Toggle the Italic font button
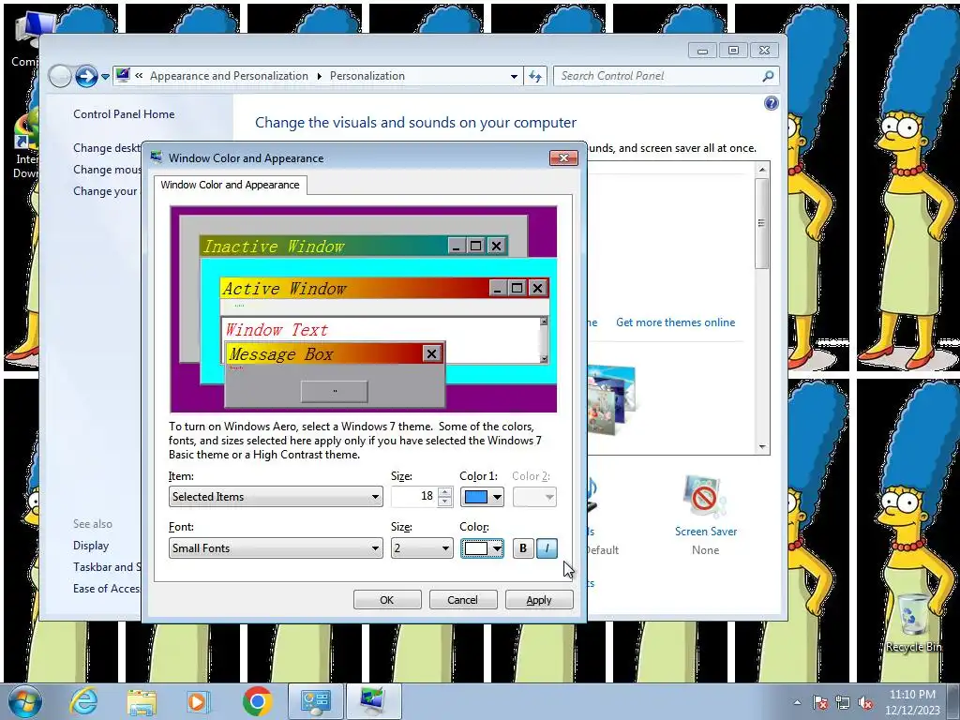The width and height of the screenshot is (960, 720). [x=547, y=547]
